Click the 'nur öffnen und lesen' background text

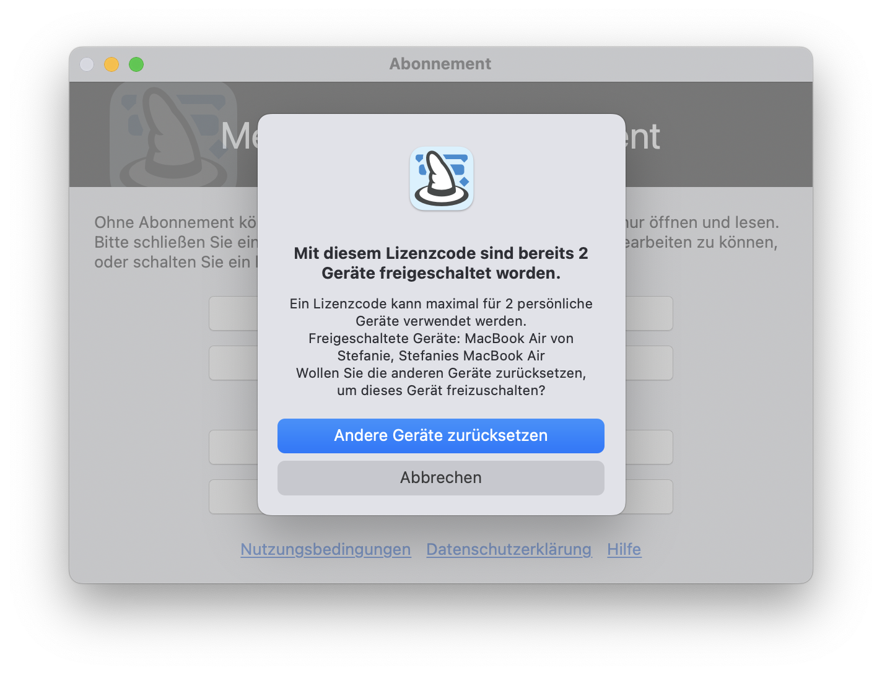point(702,222)
